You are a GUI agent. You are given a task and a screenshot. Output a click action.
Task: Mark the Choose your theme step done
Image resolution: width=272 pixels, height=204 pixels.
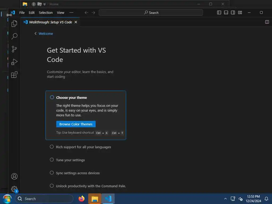[x=52, y=97]
